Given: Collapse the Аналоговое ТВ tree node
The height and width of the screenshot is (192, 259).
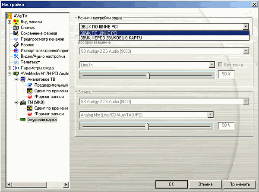Looking at the screenshot, I should click(x=16, y=79).
